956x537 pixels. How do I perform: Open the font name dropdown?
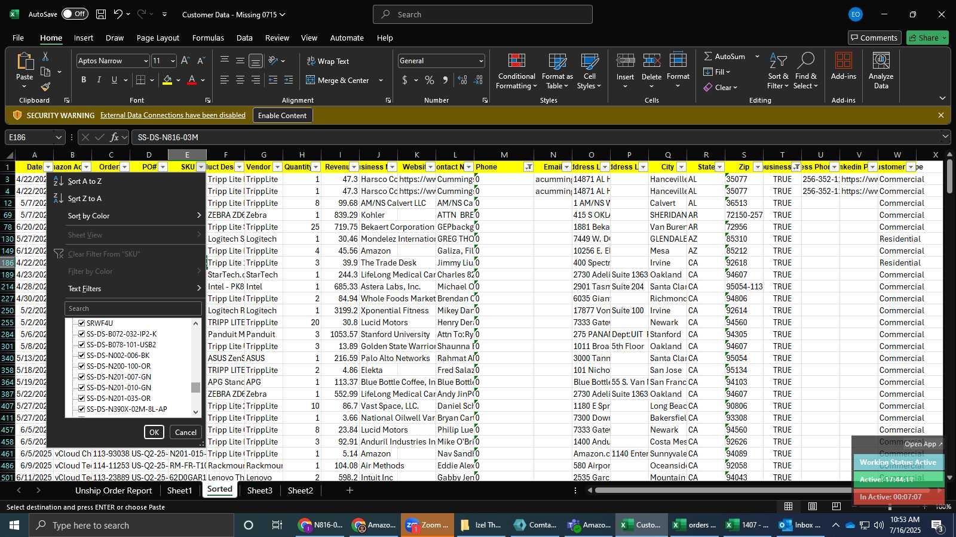point(145,61)
